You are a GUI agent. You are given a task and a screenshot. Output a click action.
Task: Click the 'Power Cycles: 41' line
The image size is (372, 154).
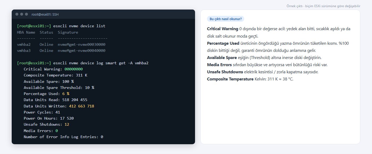pyautogui.click(x=42, y=112)
